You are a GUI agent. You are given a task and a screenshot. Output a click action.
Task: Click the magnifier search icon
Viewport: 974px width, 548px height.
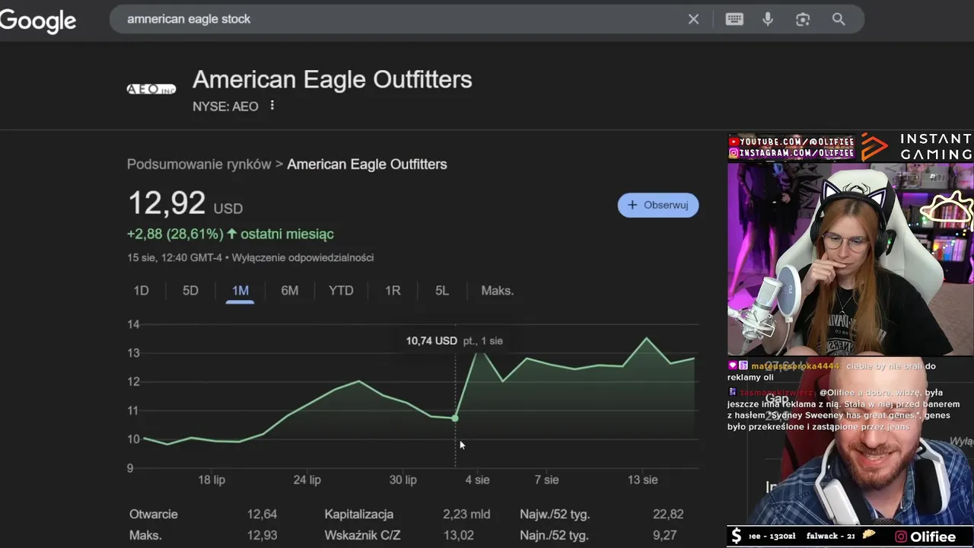pos(839,19)
